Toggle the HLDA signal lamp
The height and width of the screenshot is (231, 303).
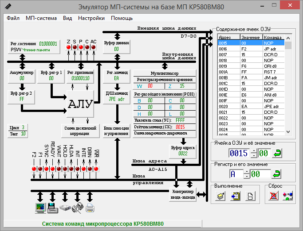click(71, 169)
